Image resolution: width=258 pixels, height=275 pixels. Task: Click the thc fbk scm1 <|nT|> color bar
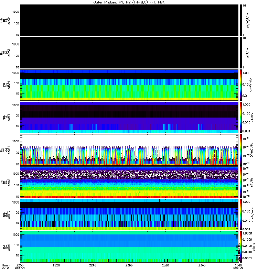click(241, 247)
